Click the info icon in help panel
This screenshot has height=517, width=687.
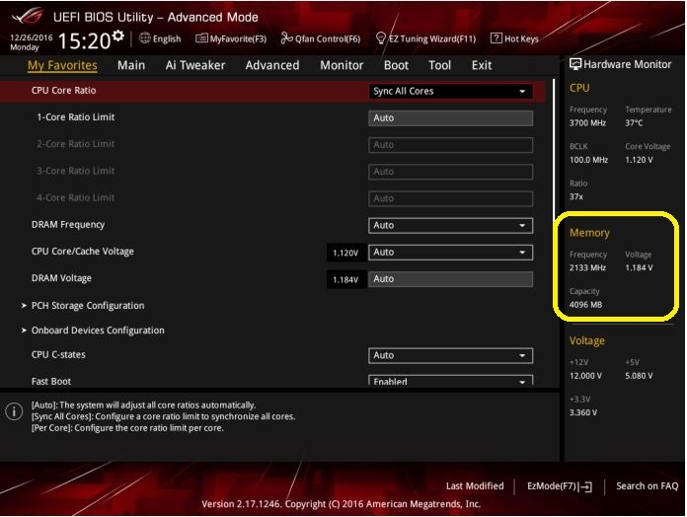[x=14, y=411]
